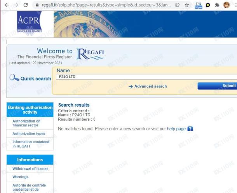The width and height of the screenshot is (237, 193).
Task: Click the 'Name : P24O LTD' criteria text
Action: point(74,115)
